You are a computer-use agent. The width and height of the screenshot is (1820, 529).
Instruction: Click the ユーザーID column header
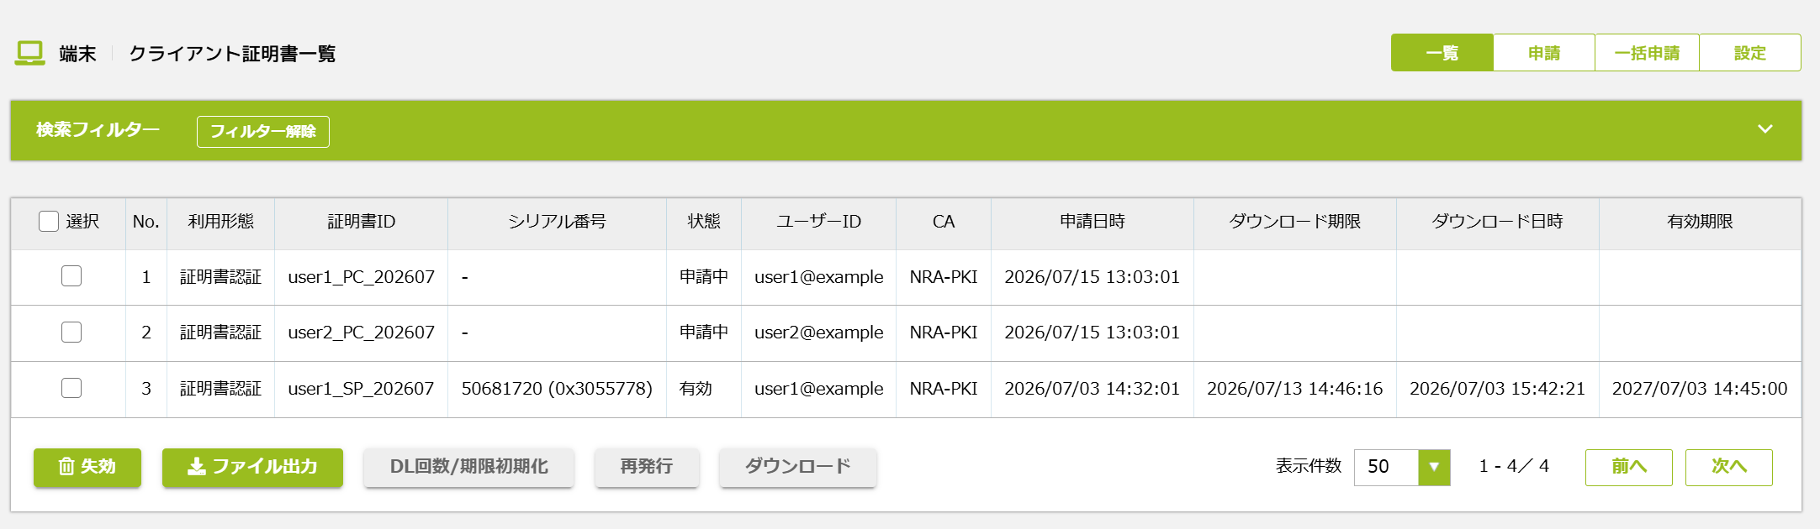pyautogui.click(x=818, y=222)
